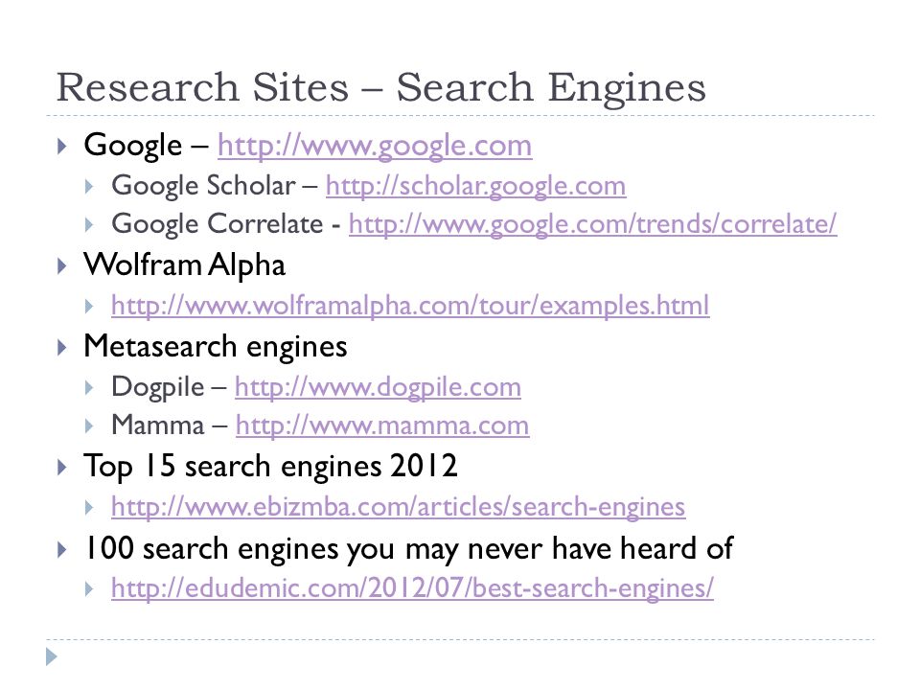
Task: Click the bullet next to Top 15 search engines
Action: coord(61,468)
